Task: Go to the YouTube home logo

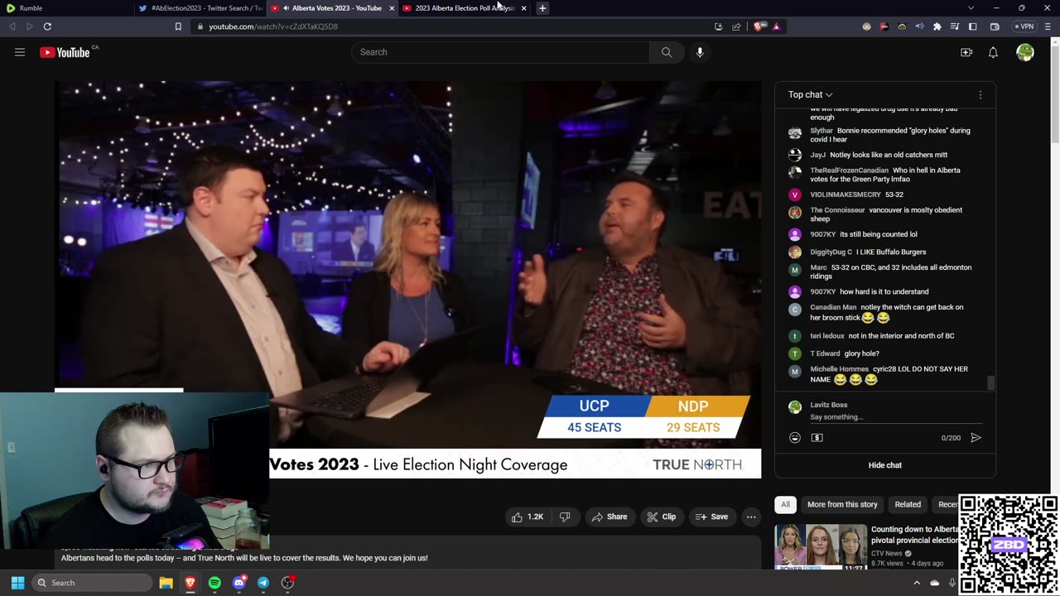Action: (x=65, y=52)
